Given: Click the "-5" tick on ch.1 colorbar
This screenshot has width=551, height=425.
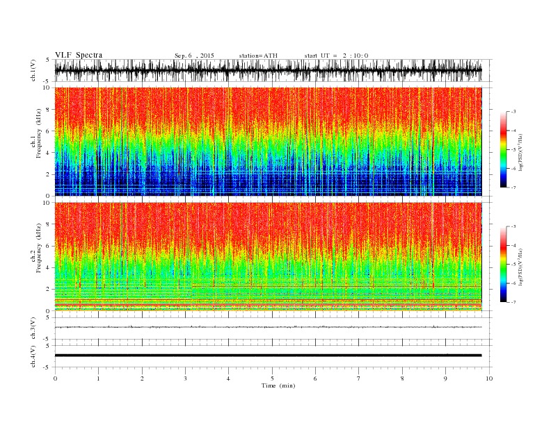Looking at the screenshot, I should (x=513, y=149).
